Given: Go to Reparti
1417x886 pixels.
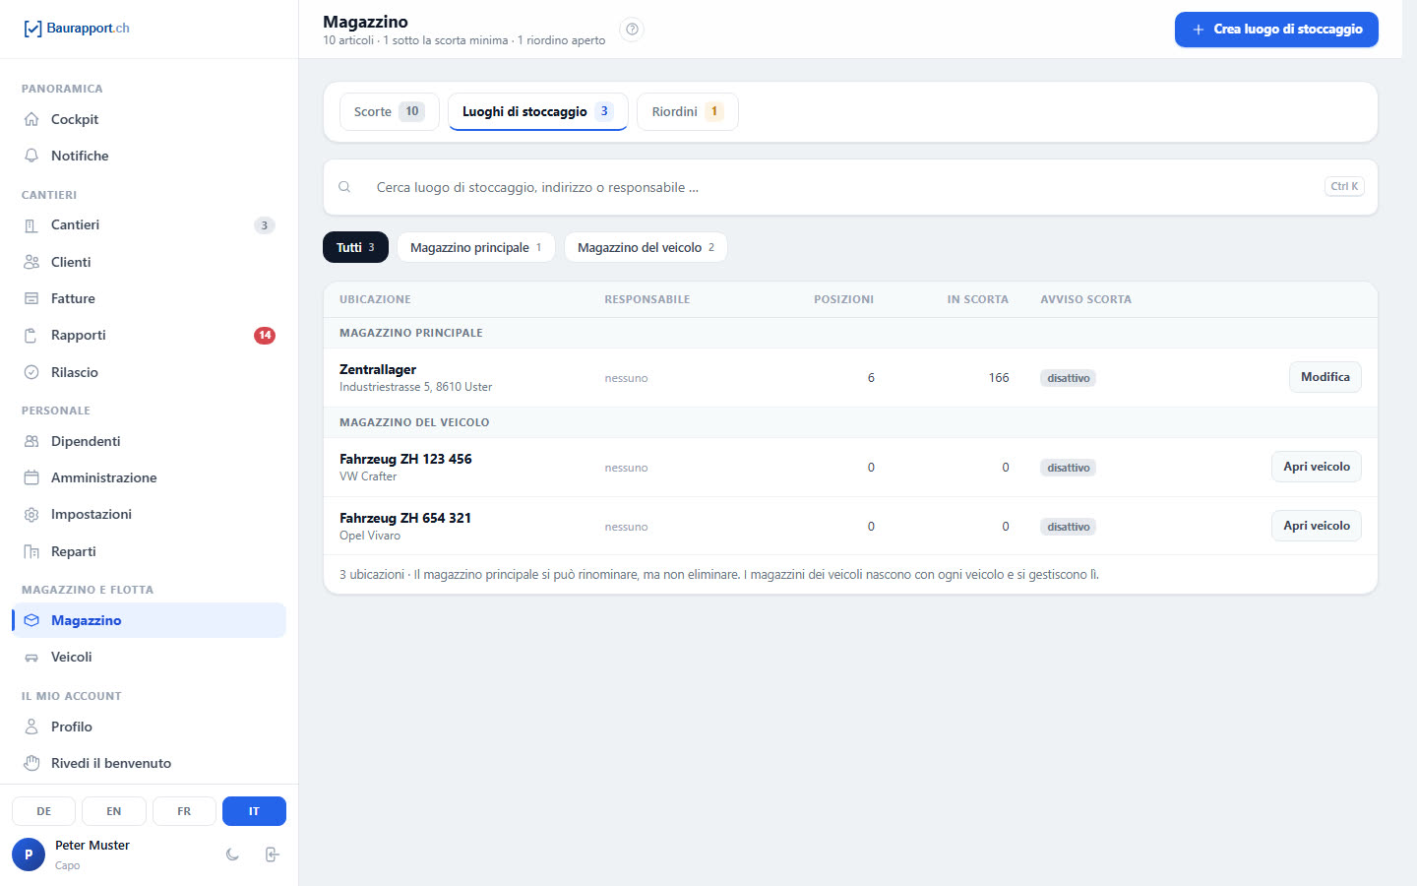Looking at the screenshot, I should click(x=149, y=551).
